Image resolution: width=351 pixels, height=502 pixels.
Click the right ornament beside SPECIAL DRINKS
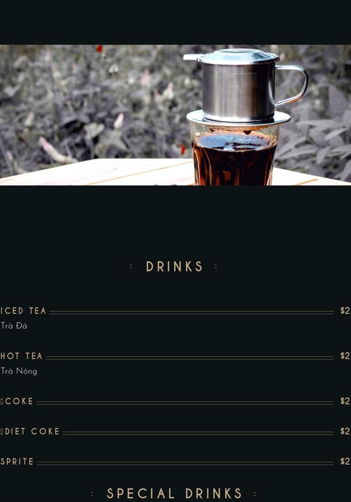pos(254,494)
